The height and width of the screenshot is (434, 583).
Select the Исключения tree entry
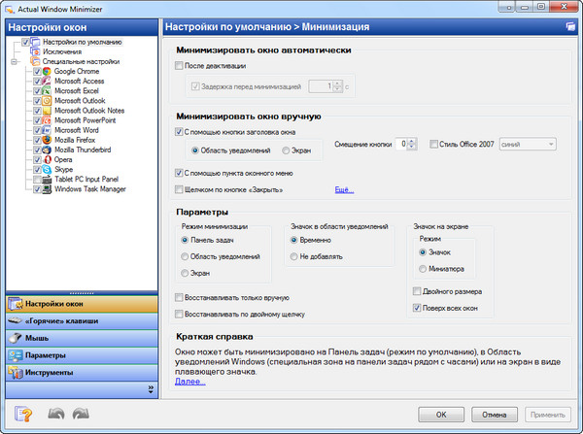pos(62,51)
